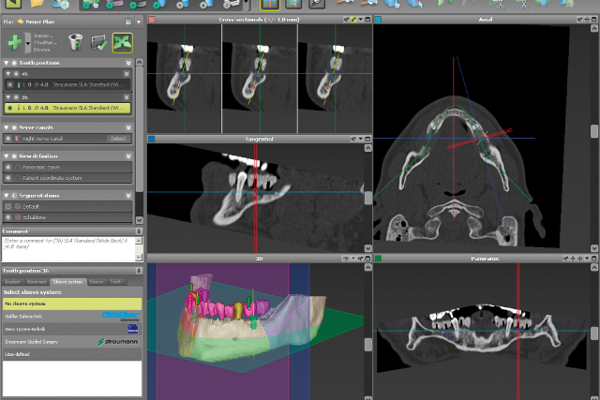Click the checklist verification icon with green checkmark
The width and height of the screenshot is (600, 400).
(x=98, y=42)
